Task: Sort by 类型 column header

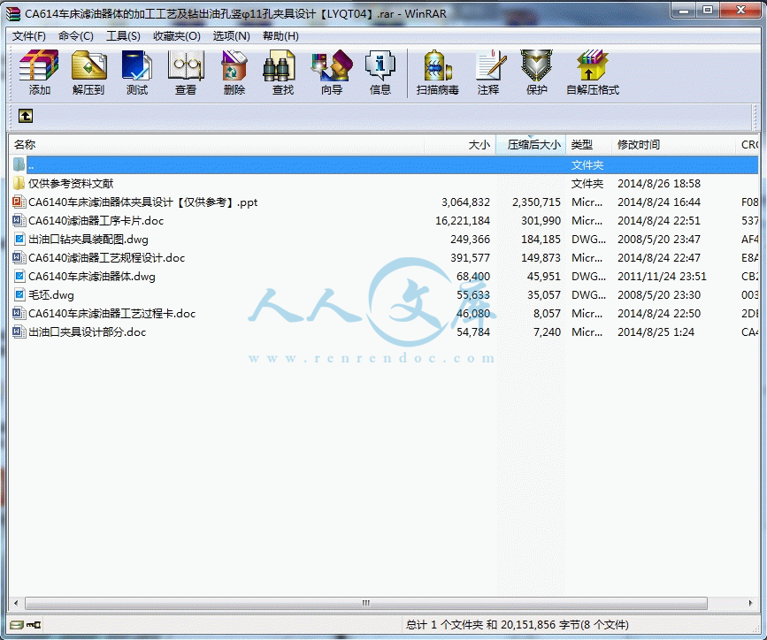Action: 589,145
